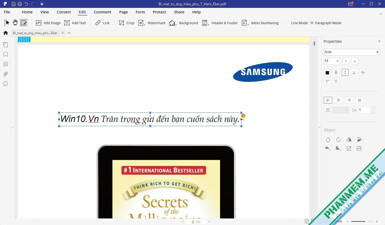Select Line Mode radio button

(288, 23)
